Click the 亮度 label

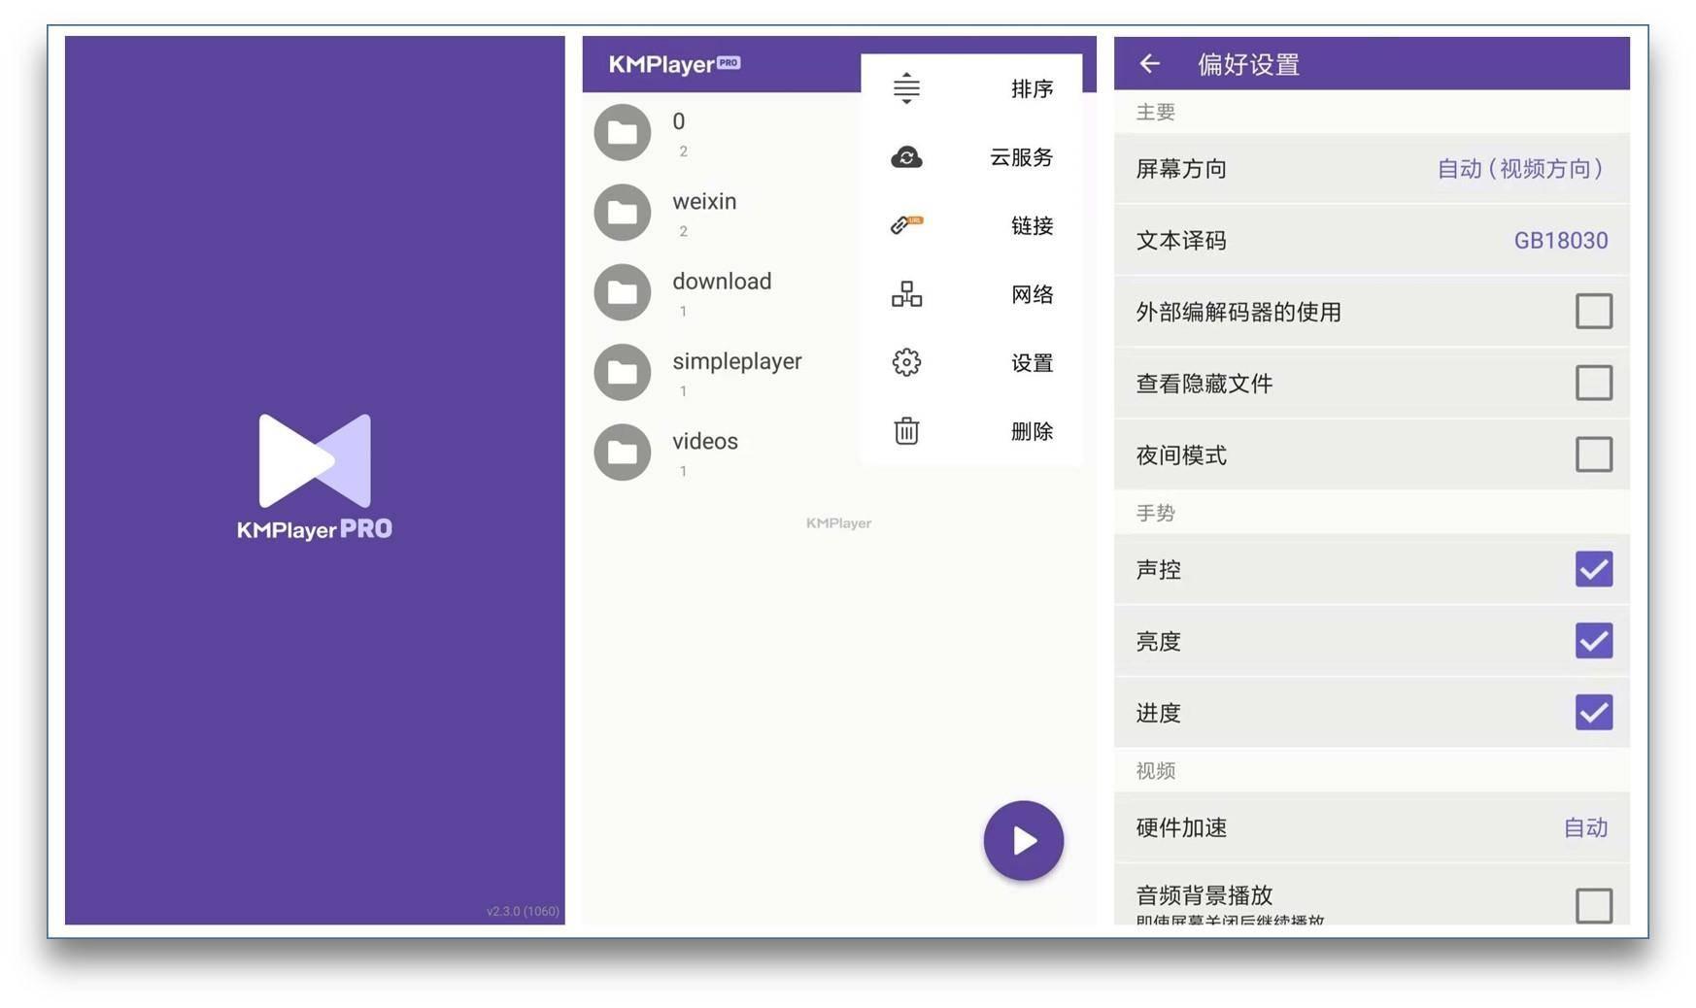point(1158,642)
